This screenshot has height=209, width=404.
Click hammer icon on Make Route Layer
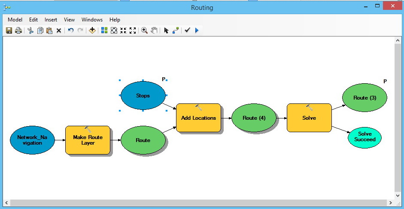click(x=88, y=129)
